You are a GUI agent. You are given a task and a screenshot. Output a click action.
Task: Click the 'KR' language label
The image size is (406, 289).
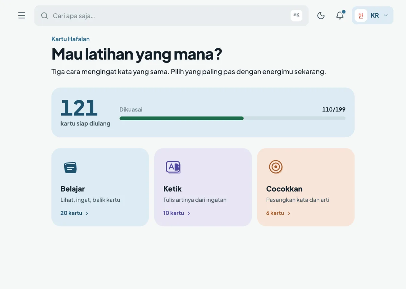[x=375, y=16]
